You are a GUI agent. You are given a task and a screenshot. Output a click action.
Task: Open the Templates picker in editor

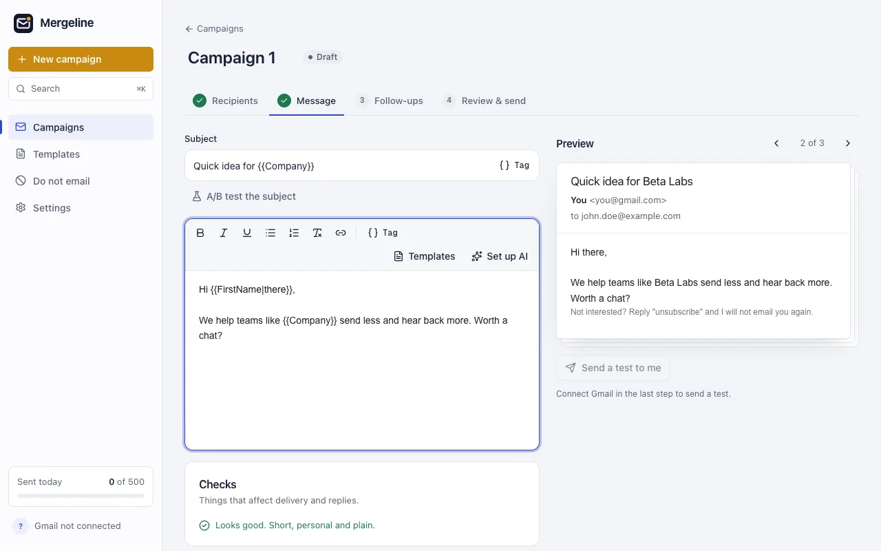[x=424, y=256]
